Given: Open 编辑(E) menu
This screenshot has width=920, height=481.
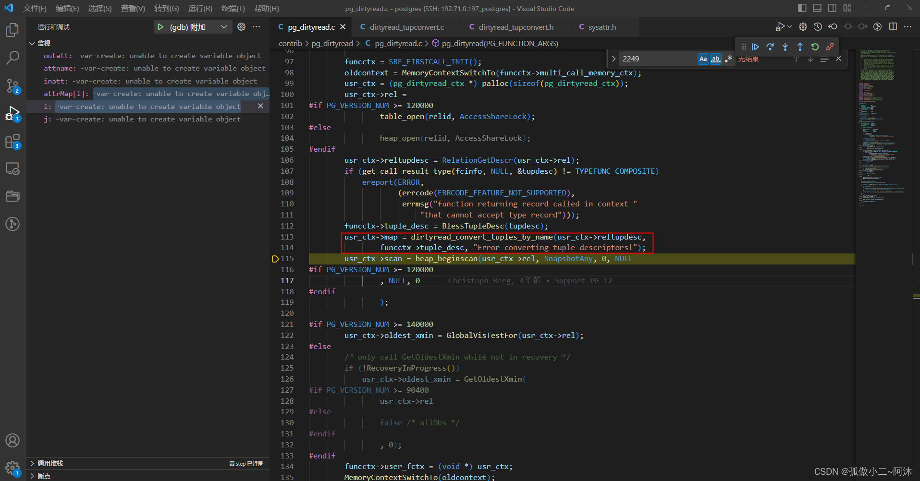Looking at the screenshot, I should click(x=67, y=8).
